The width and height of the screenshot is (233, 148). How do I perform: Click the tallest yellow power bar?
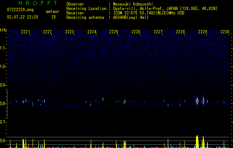coord(197,141)
